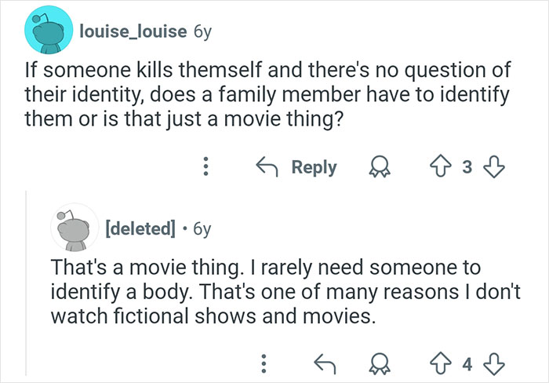Click the vote count 3 on top comment
Viewport: 549px width, 383px height.
(468, 167)
